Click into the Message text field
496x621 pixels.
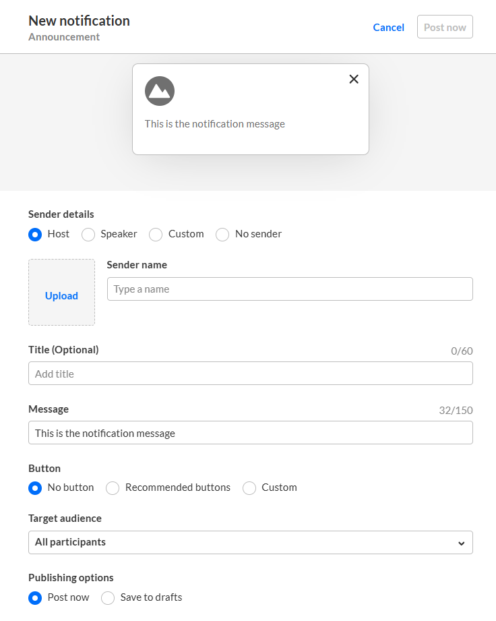pos(250,433)
